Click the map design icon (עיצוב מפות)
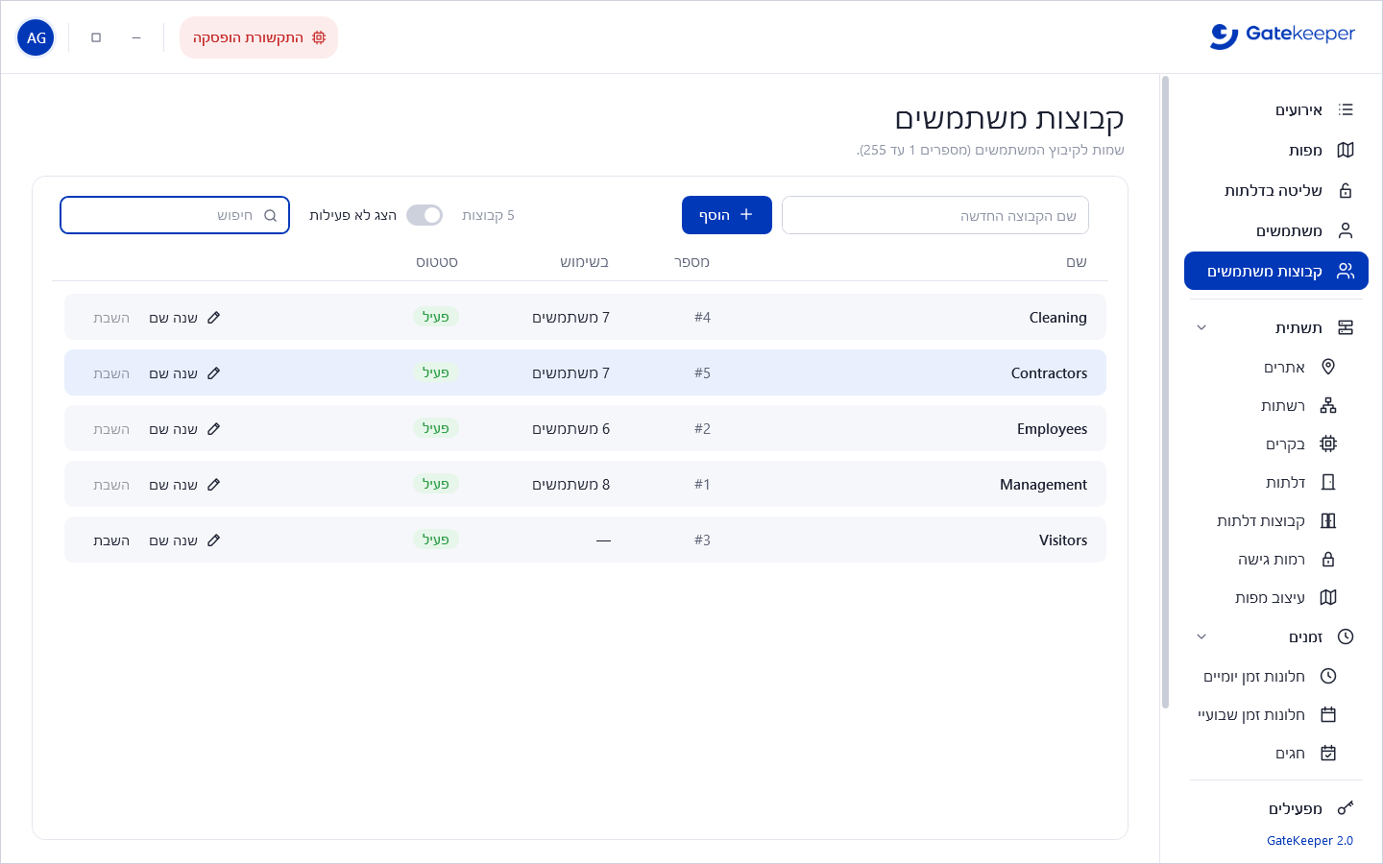 (x=1328, y=597)
